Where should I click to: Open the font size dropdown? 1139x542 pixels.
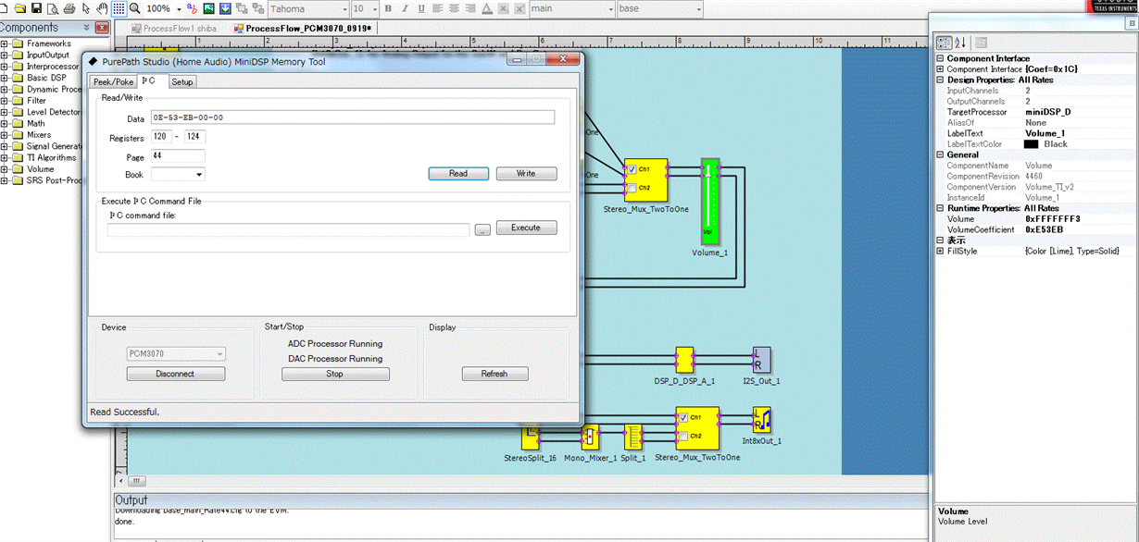[x=374, y=8]
